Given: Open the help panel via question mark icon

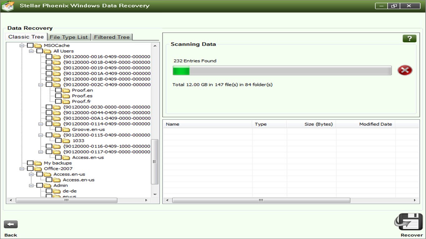Looking at the screenshot, I should pyautogui.click(x=409, y=38).
